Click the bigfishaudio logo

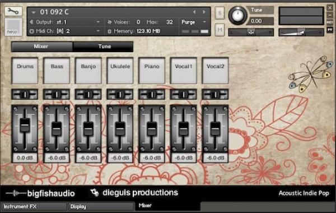click(40, 193)
